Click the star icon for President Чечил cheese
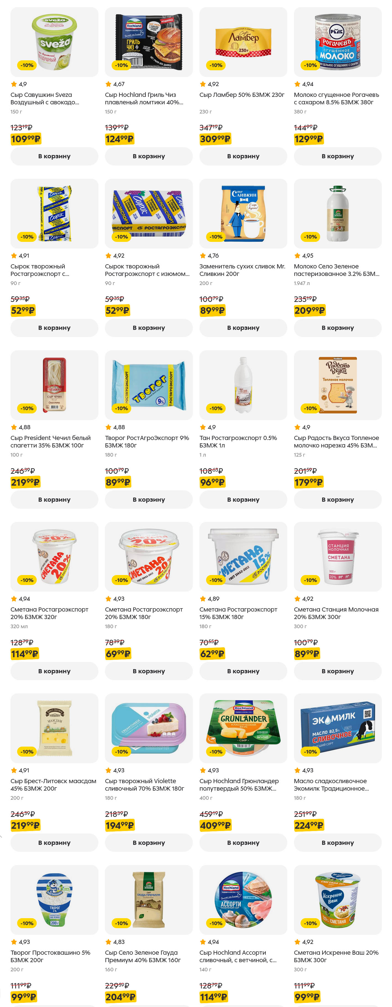Image resolution: width=392 pixels, height=1007 pixels. [x=14, y=427]
